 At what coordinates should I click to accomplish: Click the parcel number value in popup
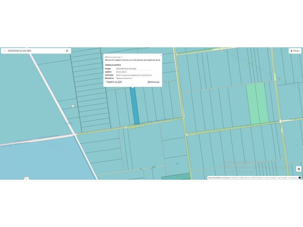pyautogui.click(x=126, y=69)
